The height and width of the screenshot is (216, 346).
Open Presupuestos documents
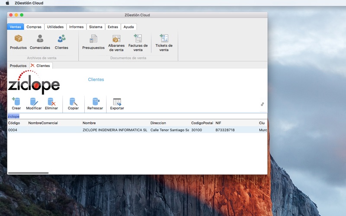click(x=93, y=42)
